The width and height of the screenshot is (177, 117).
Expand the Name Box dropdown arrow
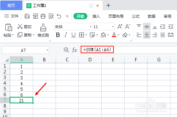(48, 50)
